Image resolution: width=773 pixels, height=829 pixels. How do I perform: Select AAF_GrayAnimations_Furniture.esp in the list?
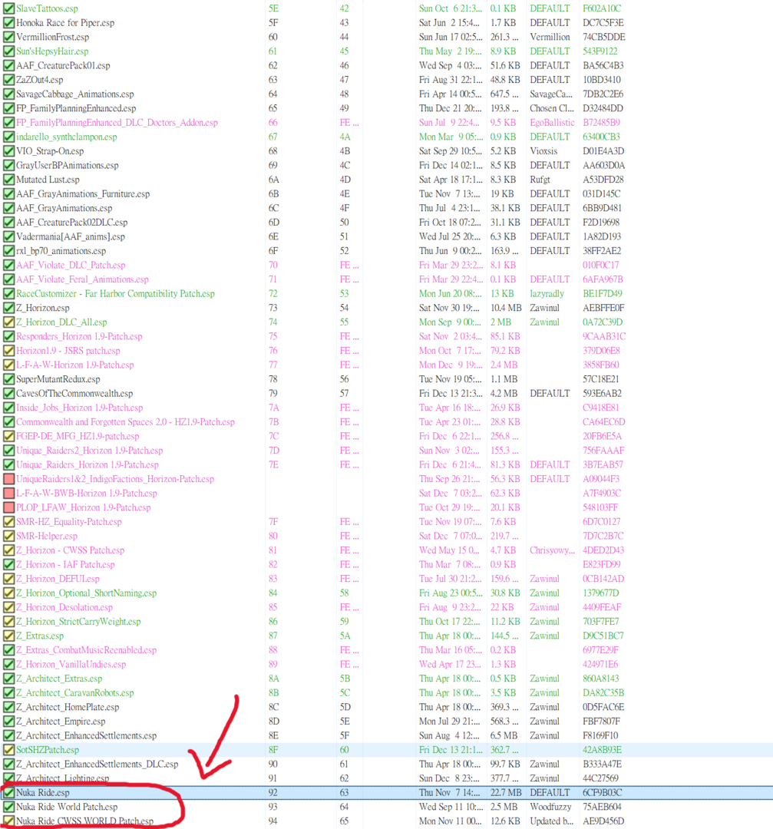(x=83, y=194)
